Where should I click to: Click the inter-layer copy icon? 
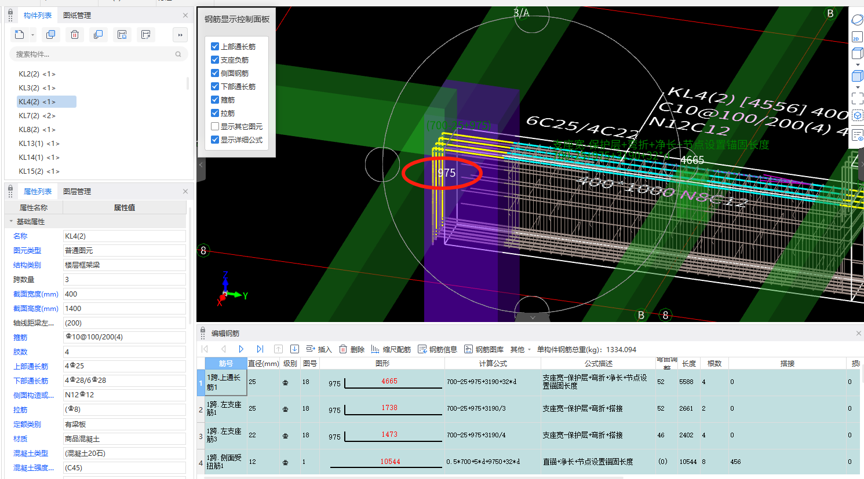98,35
